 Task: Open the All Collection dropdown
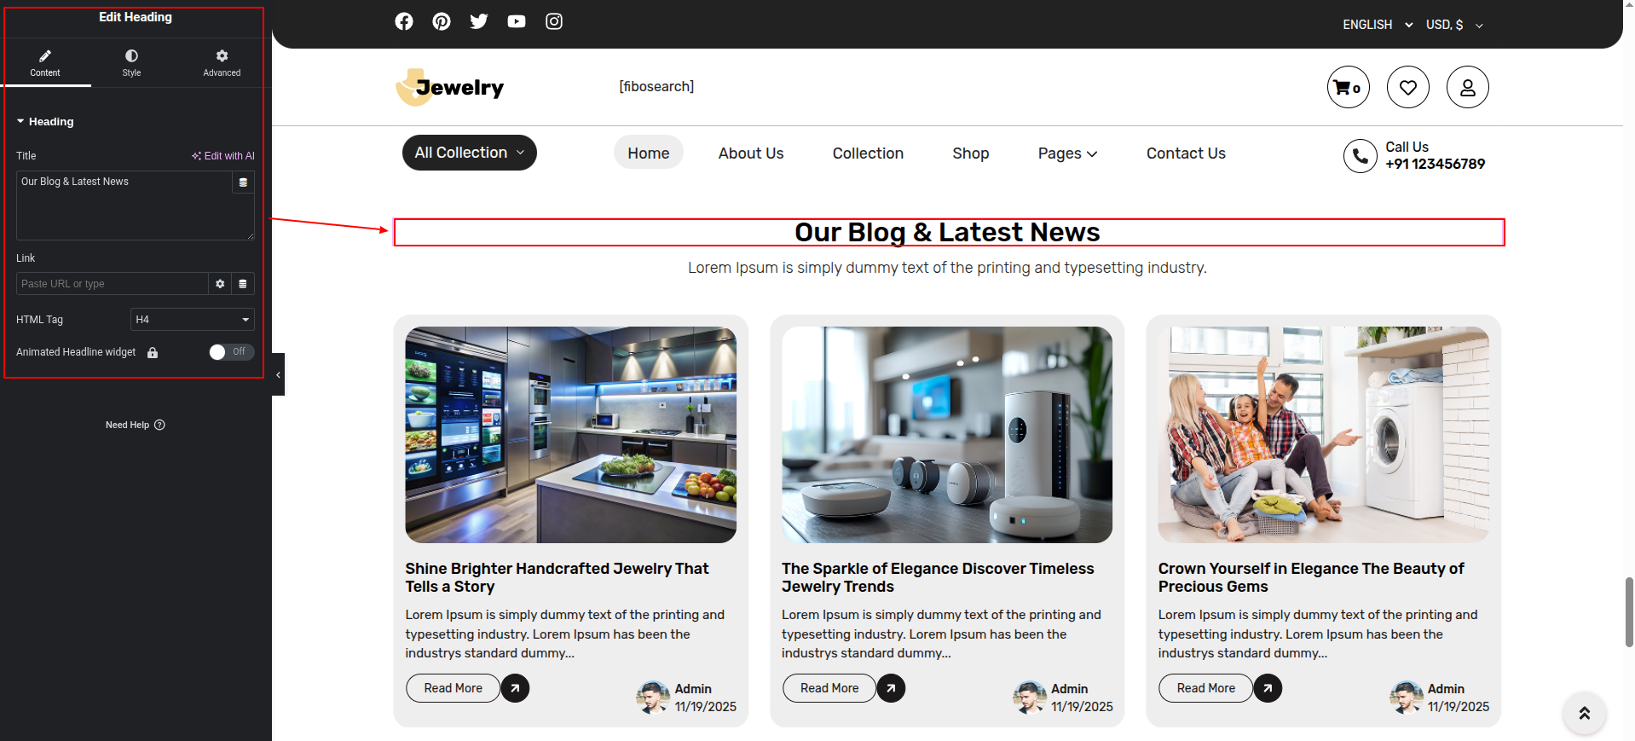click(x=469, y=153)
